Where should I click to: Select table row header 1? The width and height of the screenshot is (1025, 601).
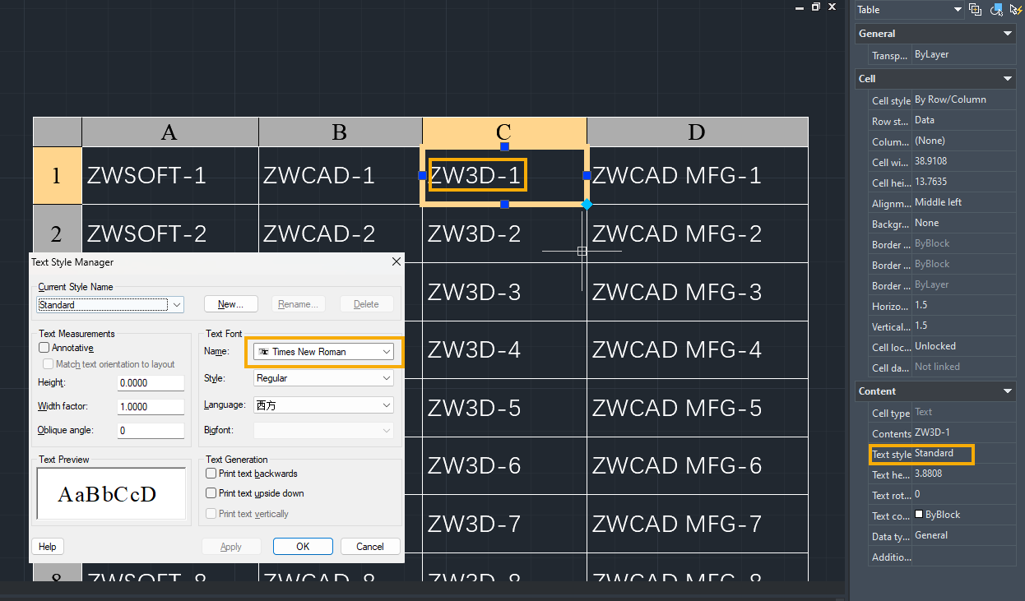tap(58, 175)
